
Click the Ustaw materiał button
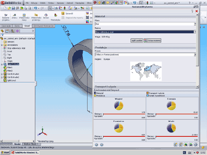[152, 40]
